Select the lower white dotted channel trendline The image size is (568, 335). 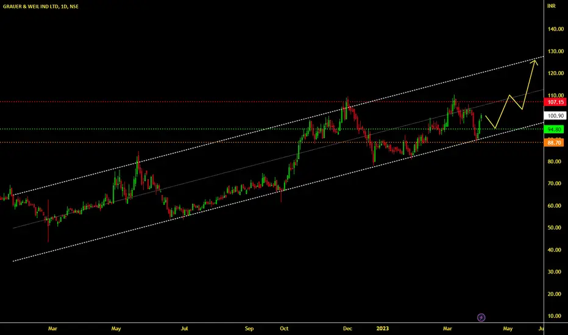(278, 192)
